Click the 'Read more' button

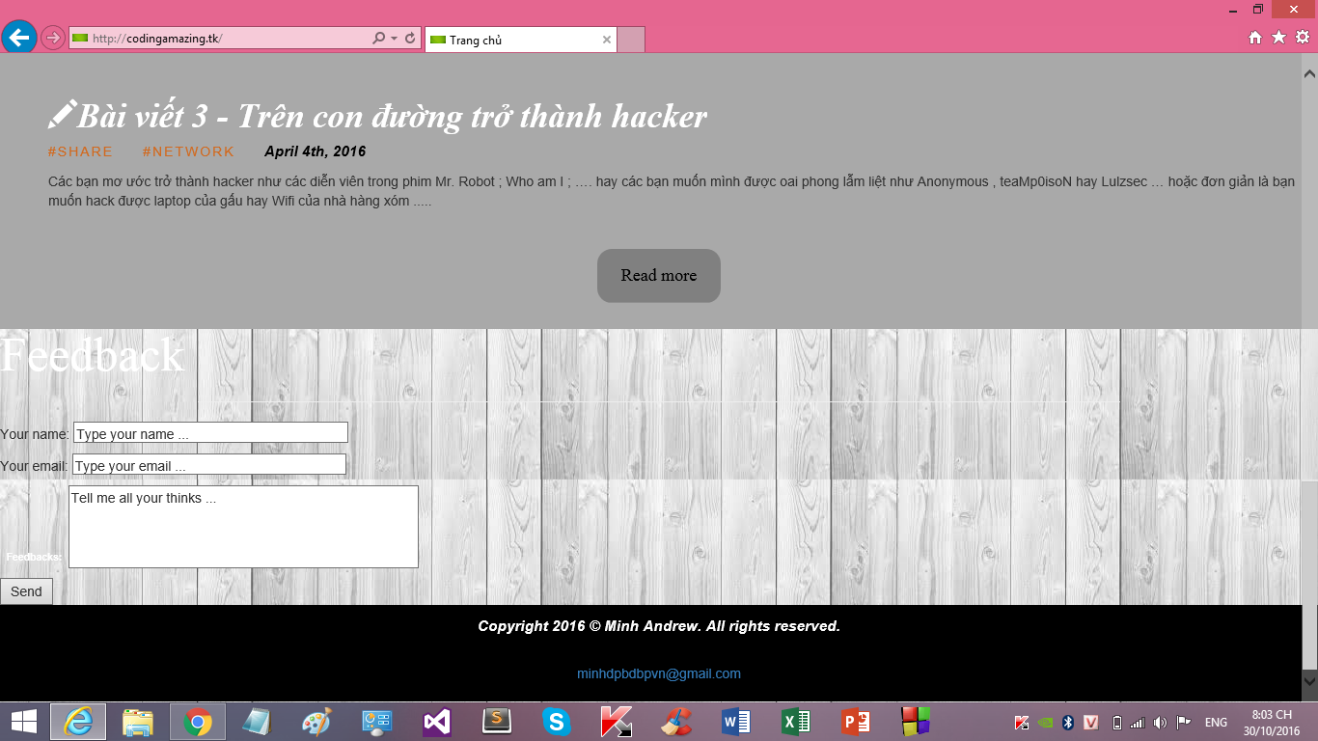[x=659, y=276]
